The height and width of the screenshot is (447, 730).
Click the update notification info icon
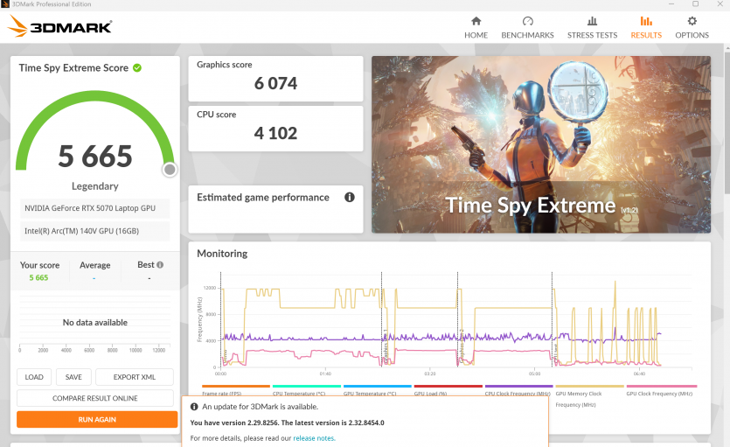pyautogui.click(x=194, y=407)
